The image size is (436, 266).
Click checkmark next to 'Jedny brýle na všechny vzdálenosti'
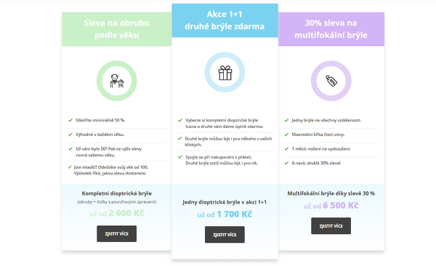(286, 120)
